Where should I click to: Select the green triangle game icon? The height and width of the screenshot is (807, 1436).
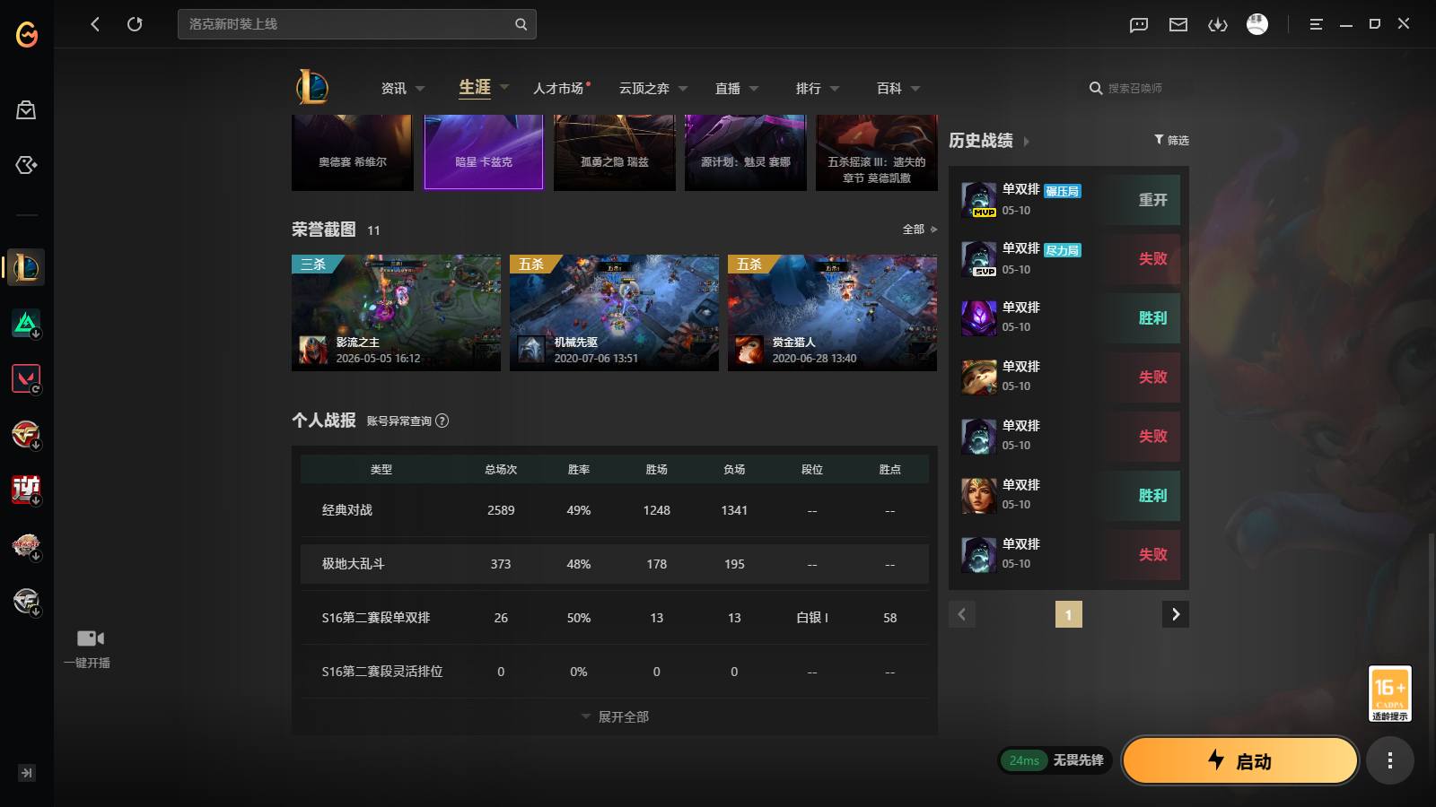[x=26, y=323]
